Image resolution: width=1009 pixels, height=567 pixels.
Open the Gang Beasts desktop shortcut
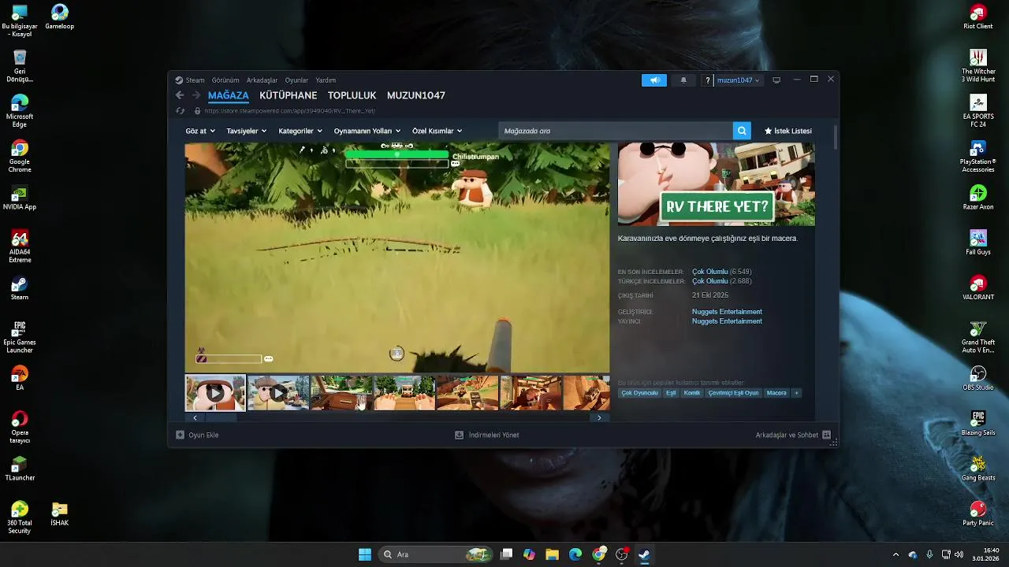pos(978,469)
